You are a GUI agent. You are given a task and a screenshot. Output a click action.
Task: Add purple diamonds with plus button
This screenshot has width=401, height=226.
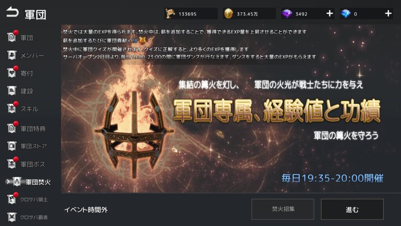pos(330,13)
